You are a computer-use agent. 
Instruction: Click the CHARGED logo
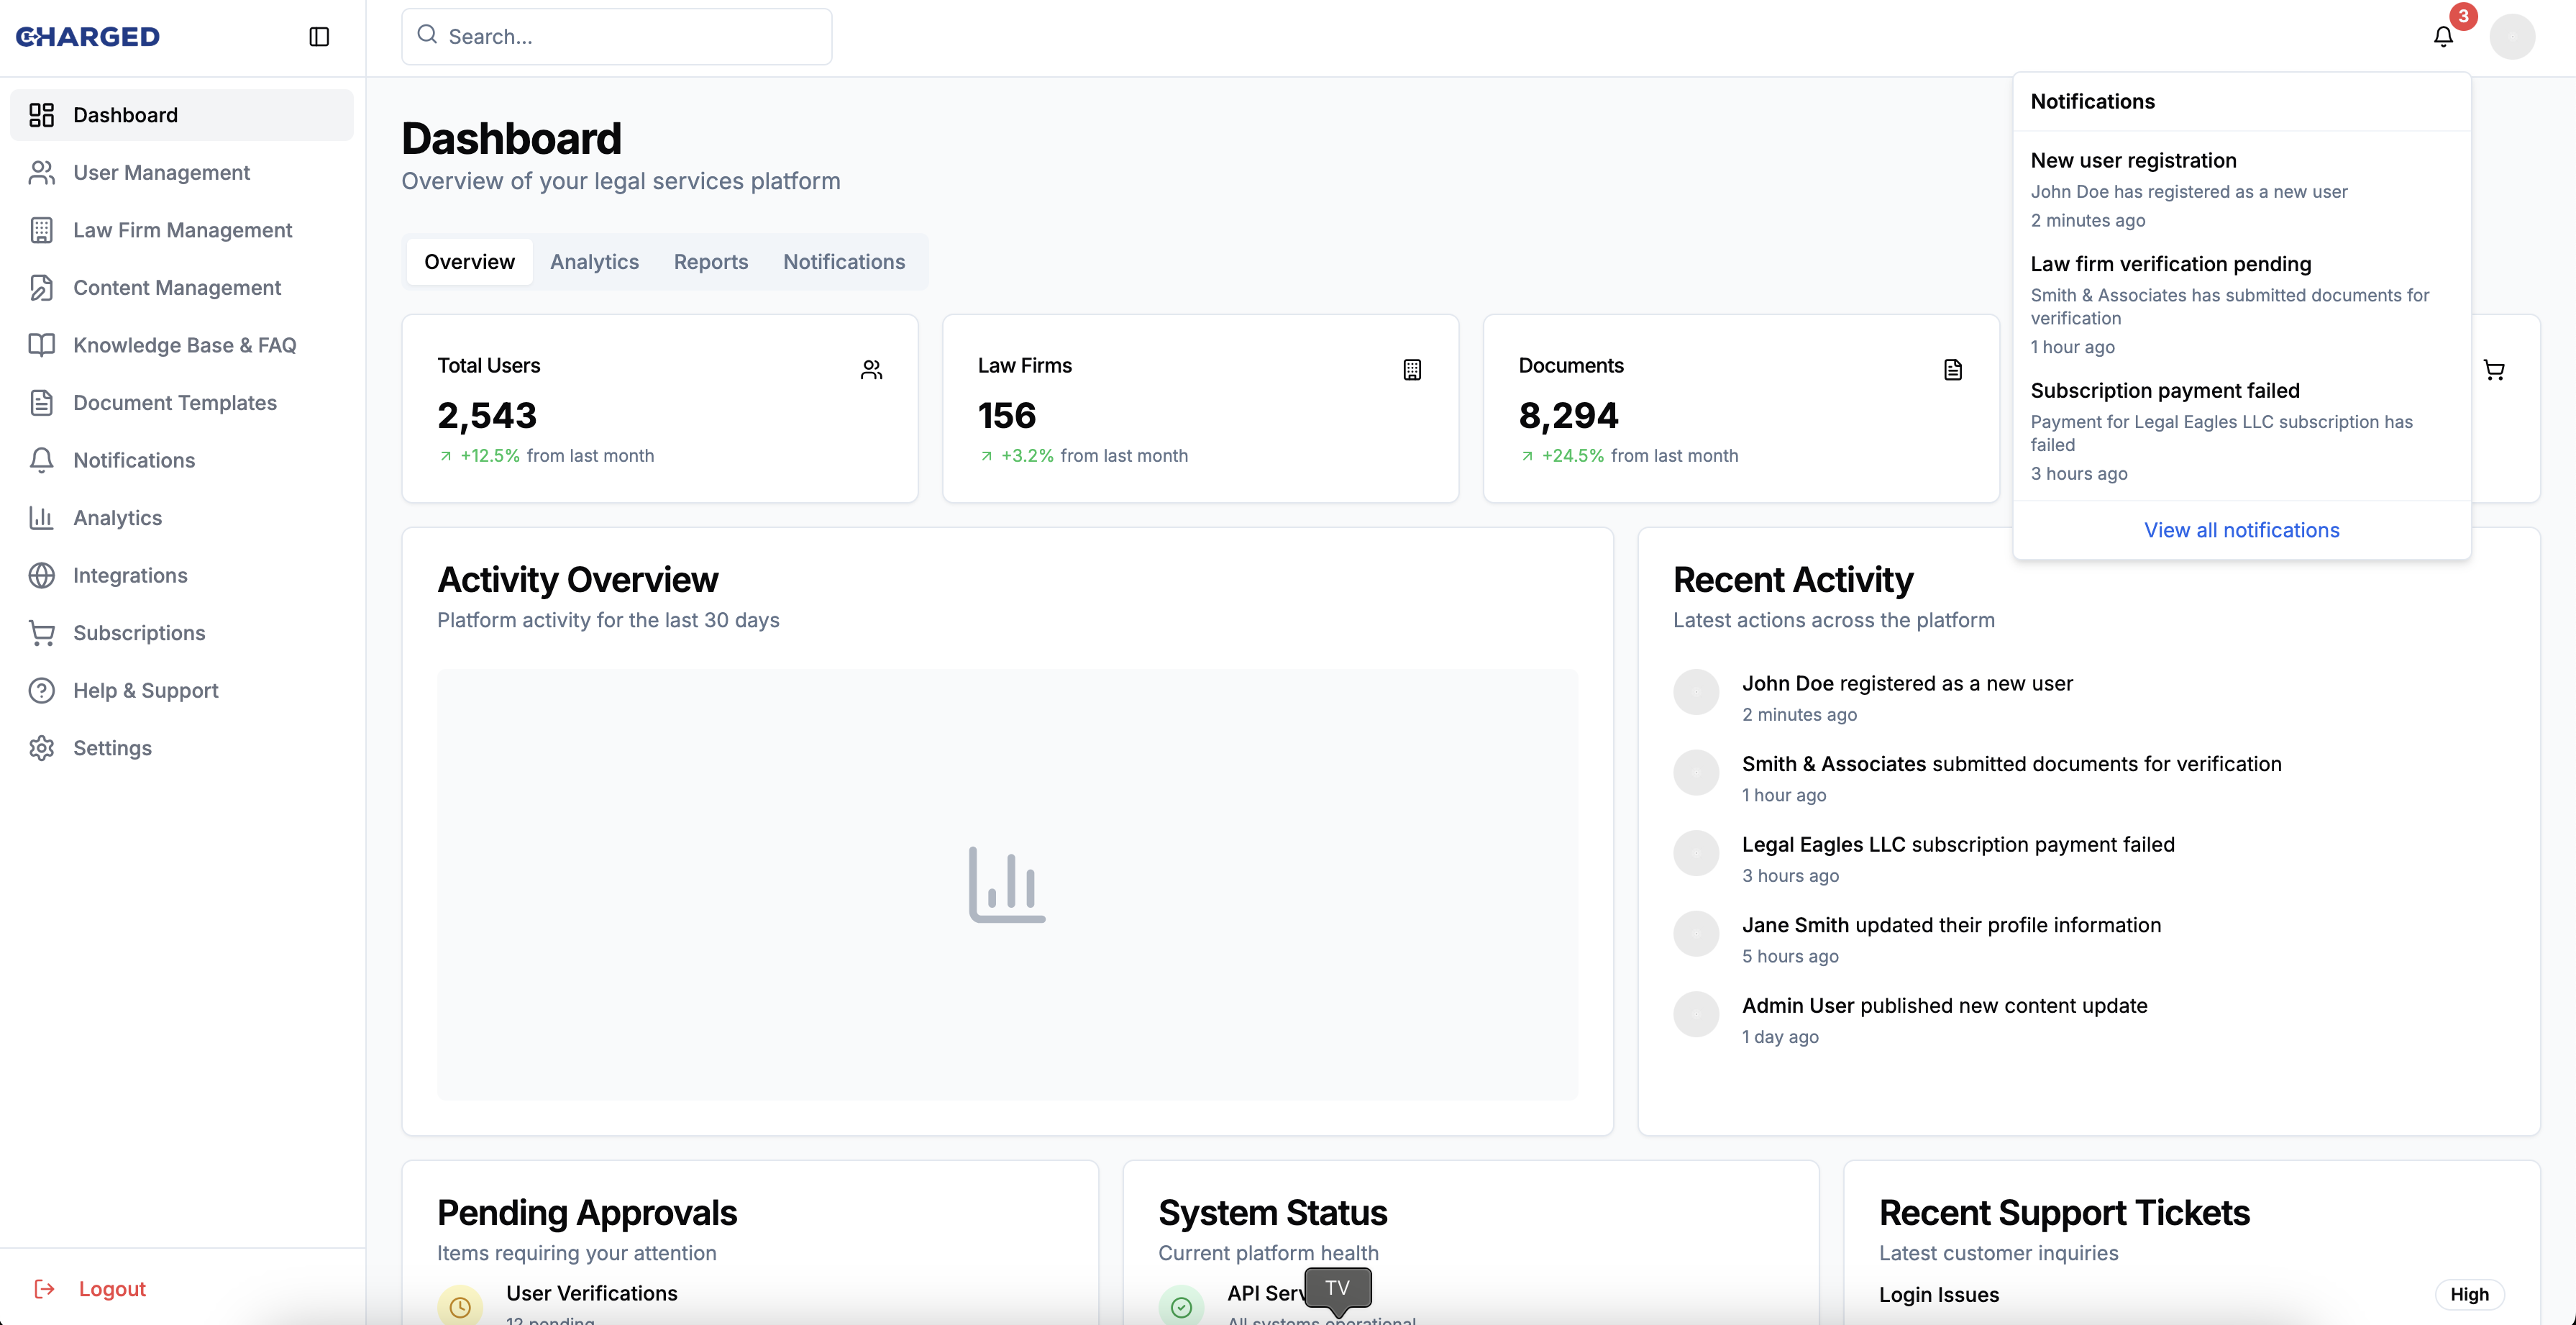click(88, 37)
